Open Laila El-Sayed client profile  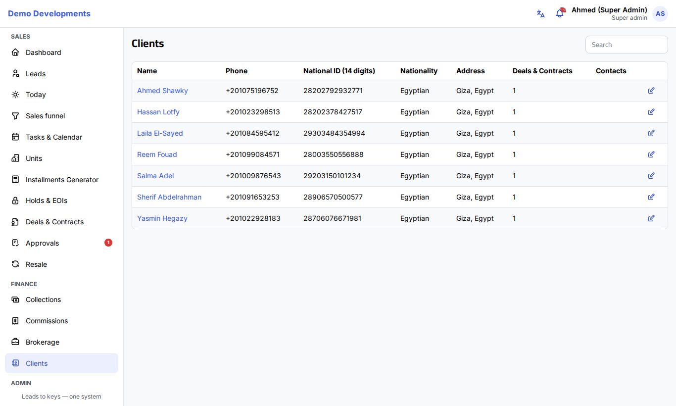tap(160, 133)
